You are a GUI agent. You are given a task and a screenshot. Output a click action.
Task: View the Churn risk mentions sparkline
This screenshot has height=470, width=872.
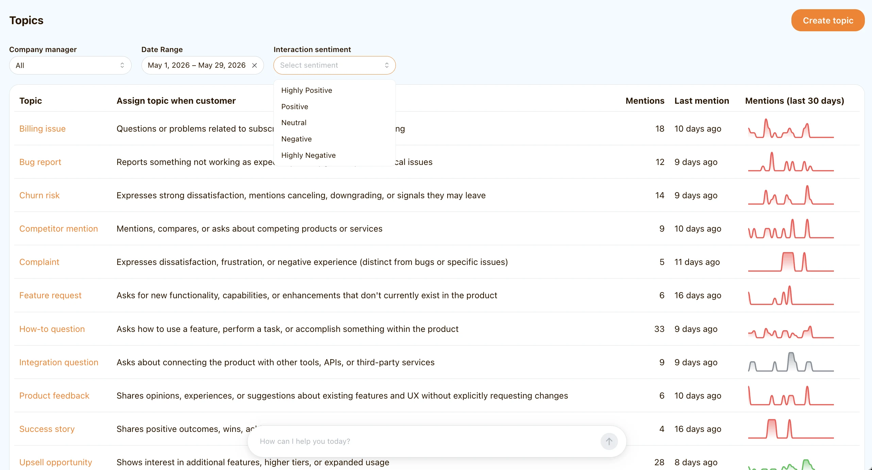tap(791, 195)
